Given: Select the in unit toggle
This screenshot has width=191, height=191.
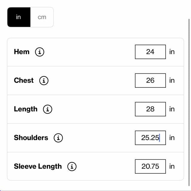Looking at the screenshot, I should [x=19, y=17].
